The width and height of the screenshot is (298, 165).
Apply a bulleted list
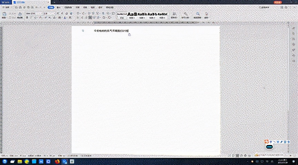point(78,14)
